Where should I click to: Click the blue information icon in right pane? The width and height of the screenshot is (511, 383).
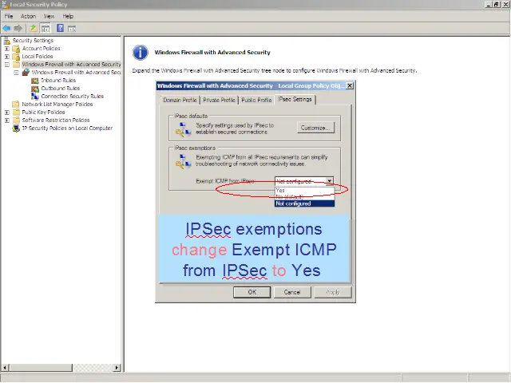pos(141,53)
